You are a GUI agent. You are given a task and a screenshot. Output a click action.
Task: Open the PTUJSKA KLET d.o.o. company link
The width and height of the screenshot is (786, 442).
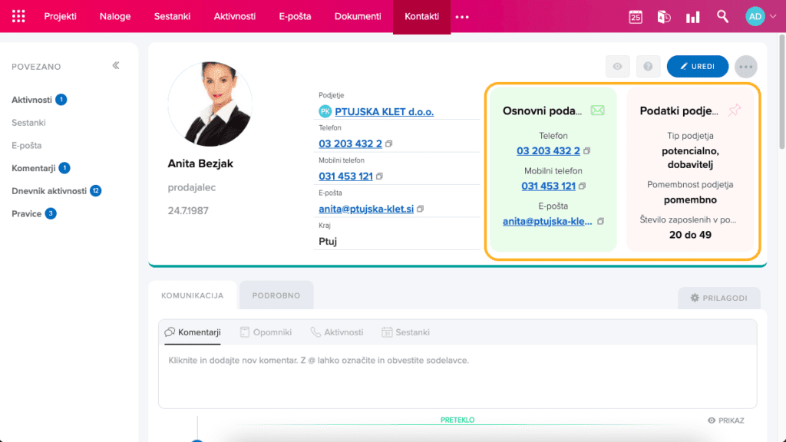[384, 111]
